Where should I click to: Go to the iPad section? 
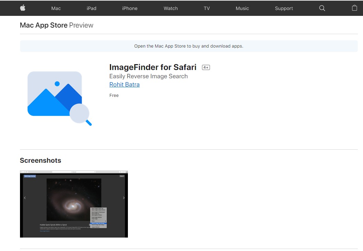click(91, 8)
